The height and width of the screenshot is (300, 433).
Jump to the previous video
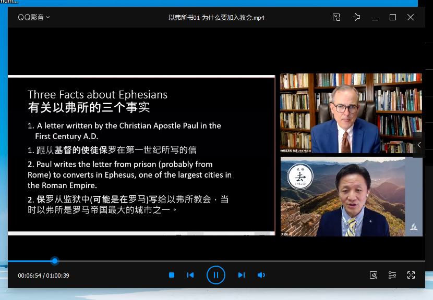[x=190, y=275]
